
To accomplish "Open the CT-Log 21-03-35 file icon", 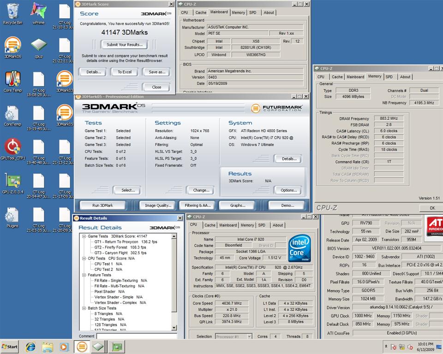I will tap(39, 219).
